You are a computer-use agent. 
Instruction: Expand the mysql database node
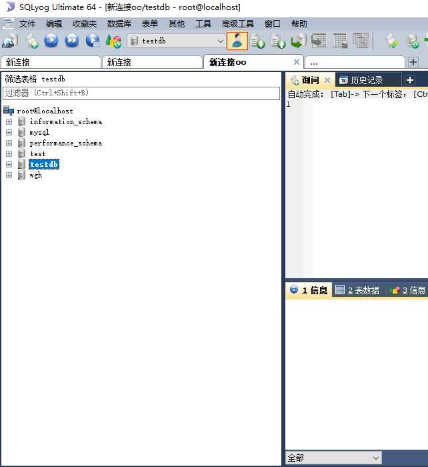[9, 132]
